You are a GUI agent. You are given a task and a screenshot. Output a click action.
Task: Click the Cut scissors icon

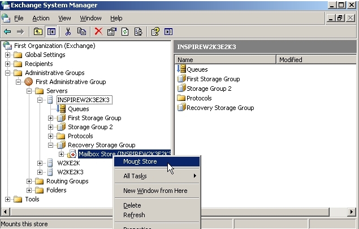point(68,32)
